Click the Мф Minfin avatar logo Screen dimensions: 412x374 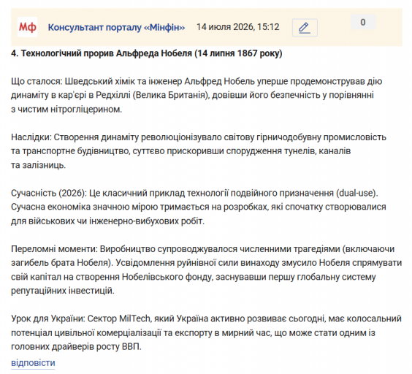tap(27, 27)
